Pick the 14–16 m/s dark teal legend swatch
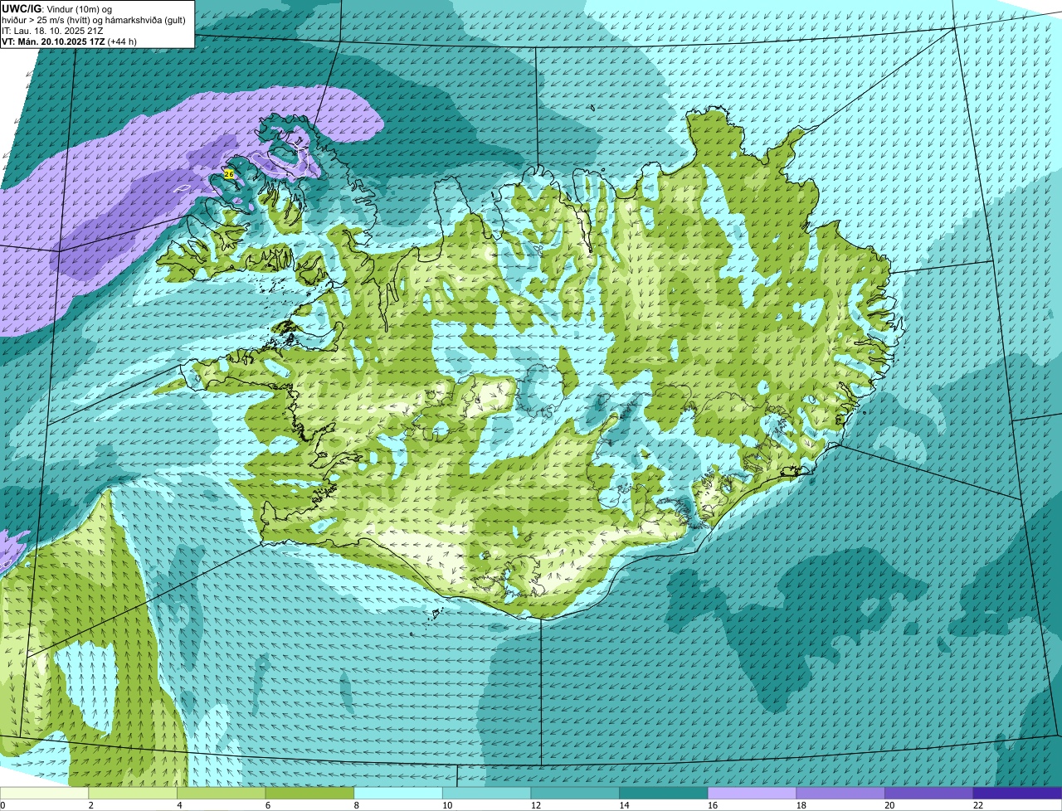Image resolution: width=1062 pixels, height=811 pixels. (x=664, y=793)
